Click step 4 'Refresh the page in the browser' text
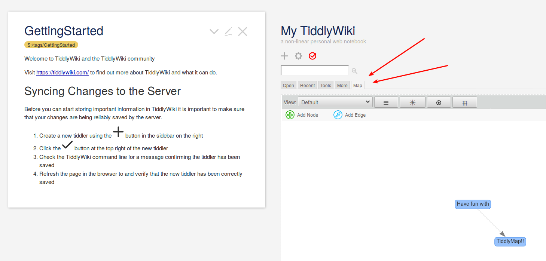Viewport: 546px width, 261px height. (x=141, y=178)
